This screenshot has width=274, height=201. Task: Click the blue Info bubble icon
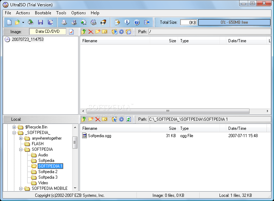(x=127, y=22)
